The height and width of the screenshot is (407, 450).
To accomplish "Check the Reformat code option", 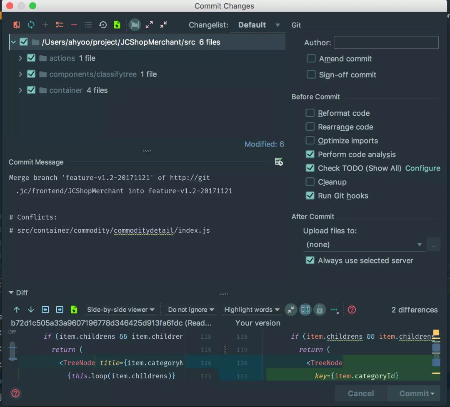I will coord(310,113).
